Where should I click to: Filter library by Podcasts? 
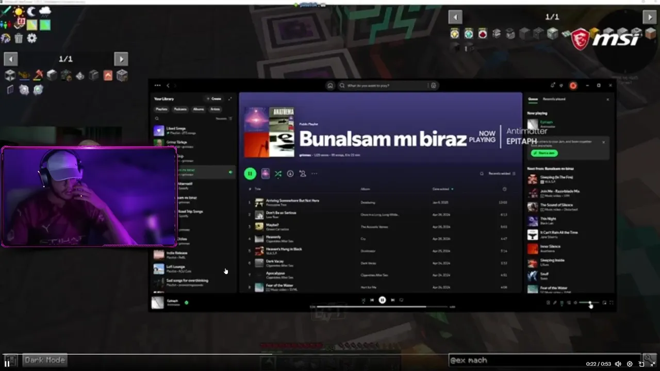(180, 109)
